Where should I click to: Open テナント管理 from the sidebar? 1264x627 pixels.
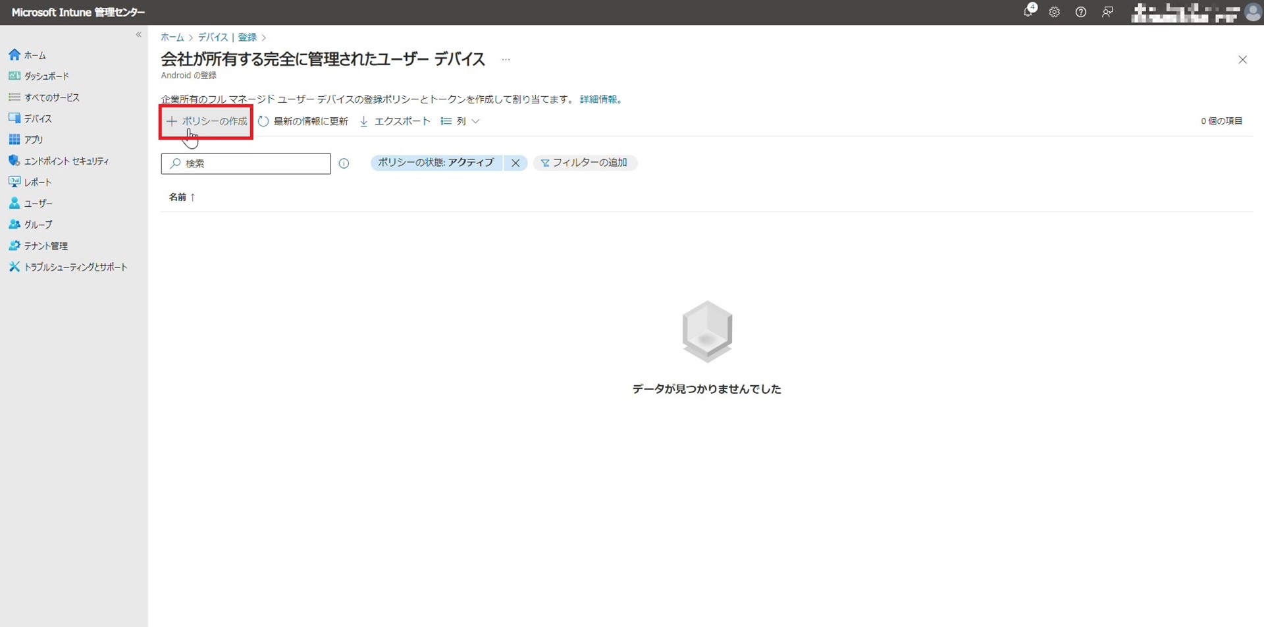(44, 245)
